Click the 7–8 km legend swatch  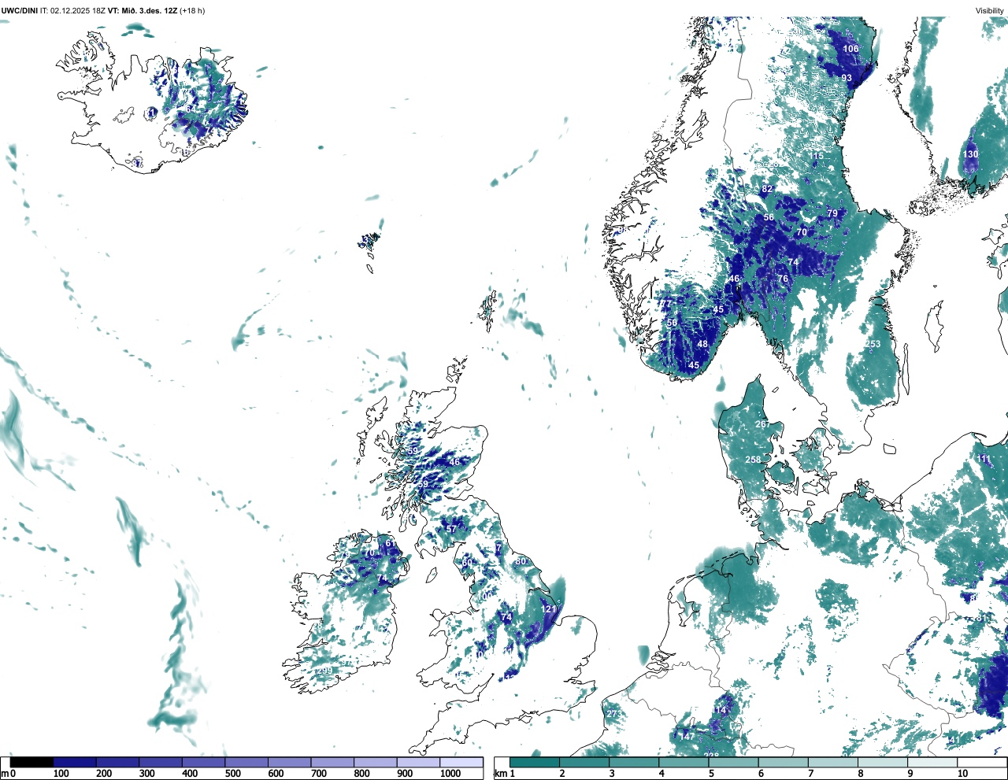833,762
